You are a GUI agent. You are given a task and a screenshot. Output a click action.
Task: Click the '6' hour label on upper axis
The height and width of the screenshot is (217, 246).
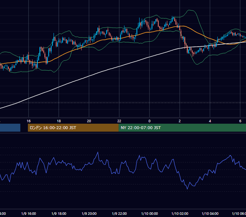(x=240, y=121)
